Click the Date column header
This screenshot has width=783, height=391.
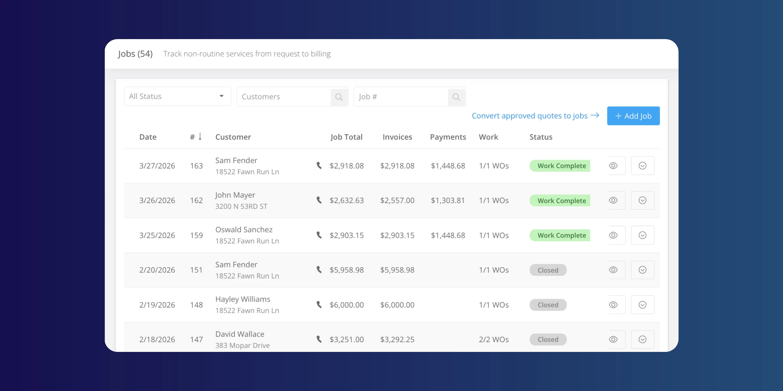148,137
